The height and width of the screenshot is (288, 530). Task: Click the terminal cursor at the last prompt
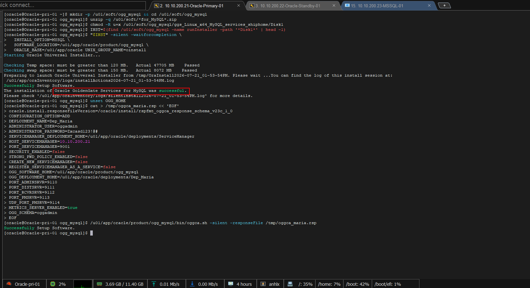92,233
